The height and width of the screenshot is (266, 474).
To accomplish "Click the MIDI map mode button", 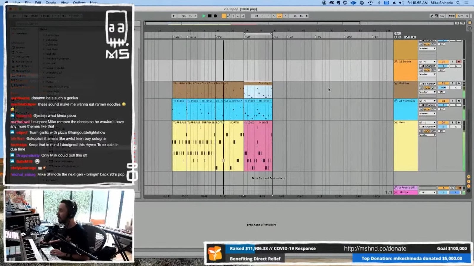I will pyautogui.click(x=451, y=16).
